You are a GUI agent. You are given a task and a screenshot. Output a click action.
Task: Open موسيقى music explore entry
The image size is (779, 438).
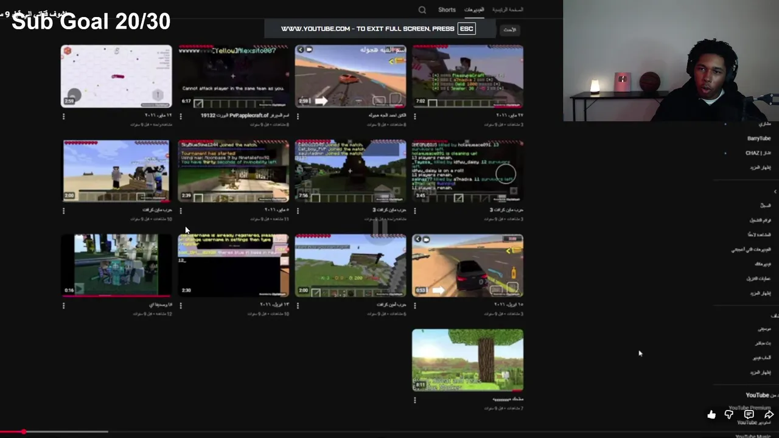(x=764, y=329)
